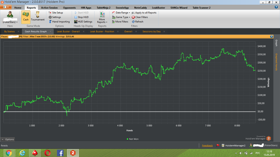The width and height of the screenshot is (280, 157).
Task: Open the Hero player selector
Action: pyautogui.click(x=10, y=17)
